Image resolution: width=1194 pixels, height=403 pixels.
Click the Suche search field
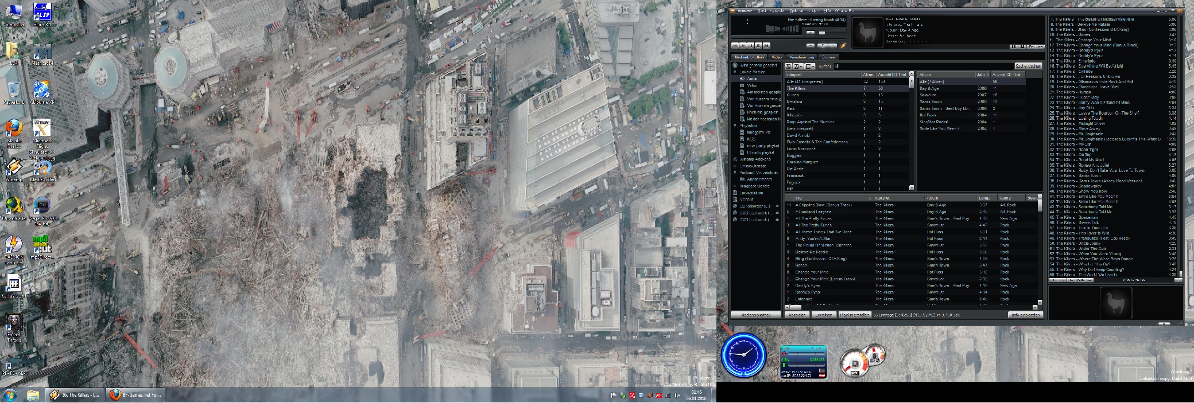point(924,66)
